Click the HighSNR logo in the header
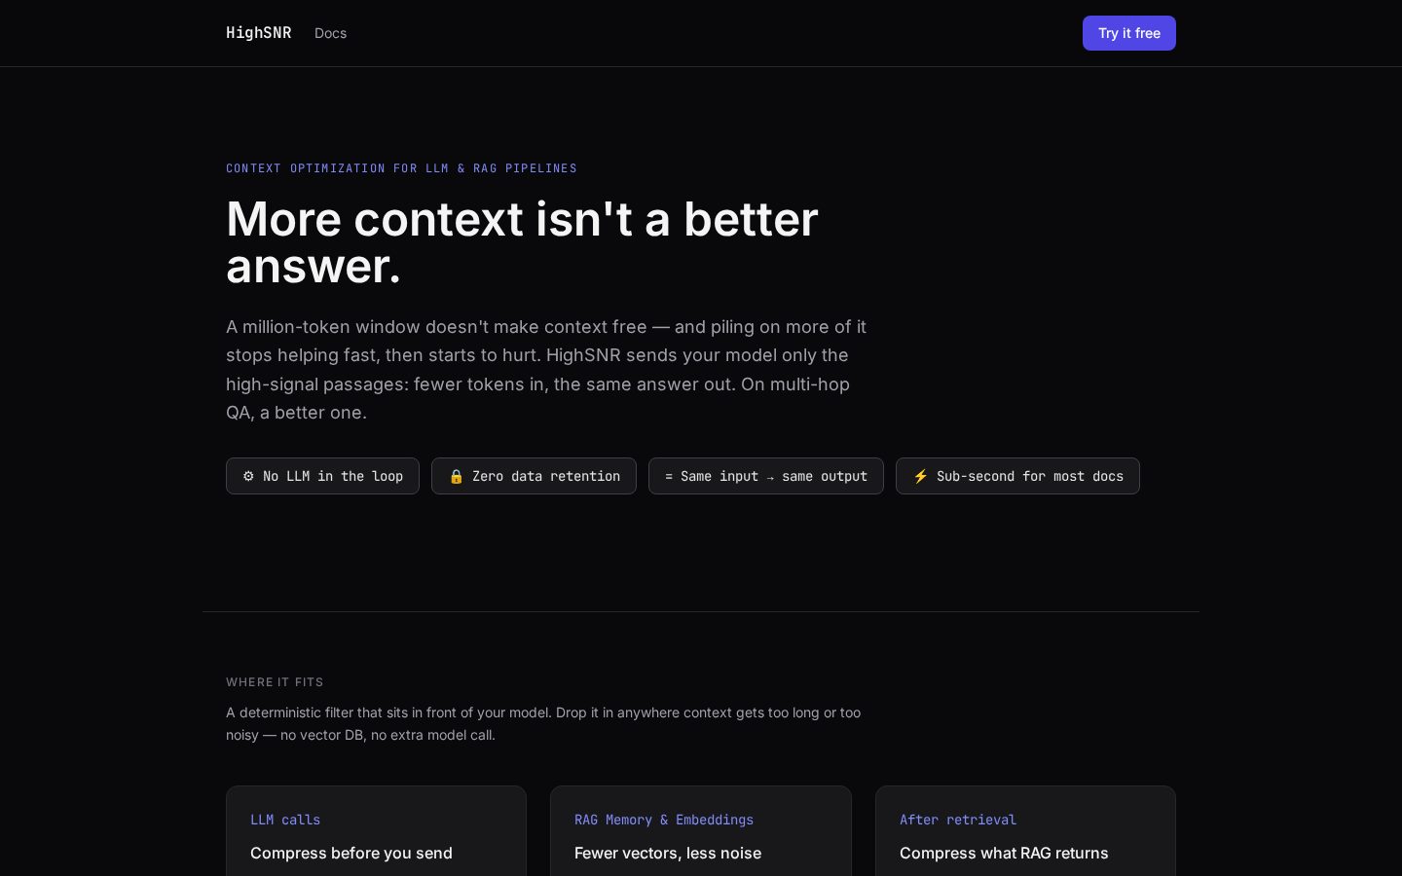1402x876 pixels. (x=258, y=33)
